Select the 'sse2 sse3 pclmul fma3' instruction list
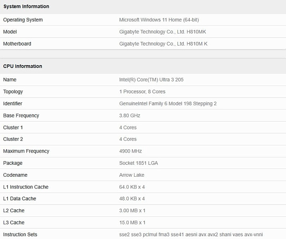 pyautogui.click(x=191, y=234)
